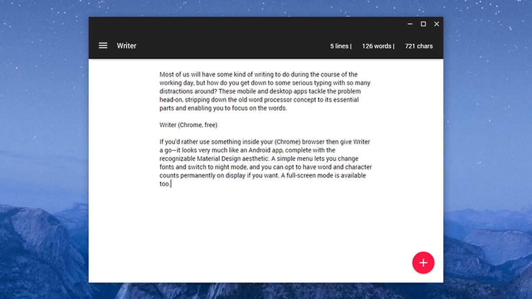The image size is (532, 299).
Task: Open the hamburger menu in Writer
Action: pyautogui.click(x=103, y=46)
